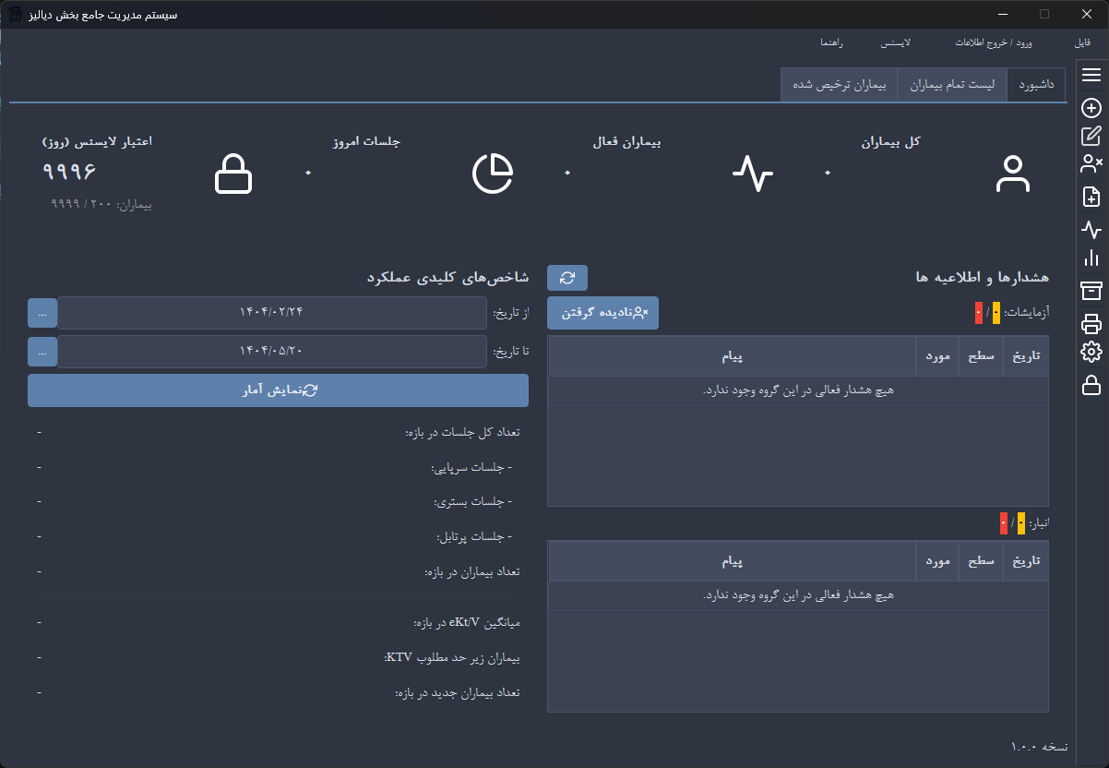1109x768 pixels.
Task: Open the فایل menu
Action: click(x=1082, y=43)
